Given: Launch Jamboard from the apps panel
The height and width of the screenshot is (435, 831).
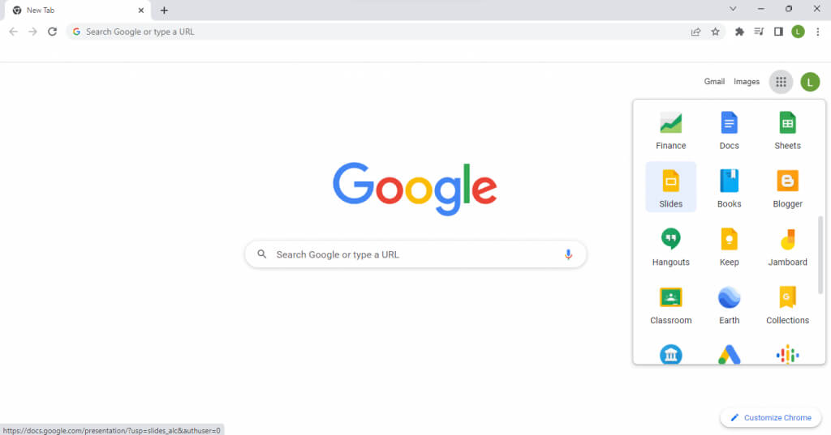Looking at the screenshot, I should 787,245.
